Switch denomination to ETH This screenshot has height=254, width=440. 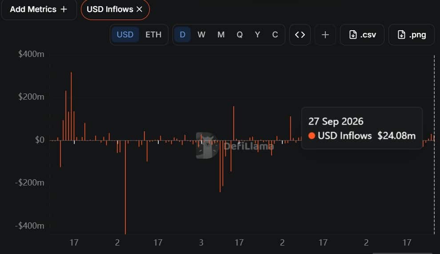tap(153, 35)
